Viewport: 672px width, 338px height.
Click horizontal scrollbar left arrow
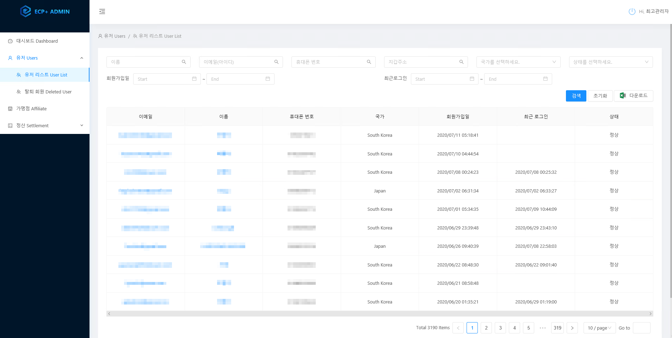(109, 314)
